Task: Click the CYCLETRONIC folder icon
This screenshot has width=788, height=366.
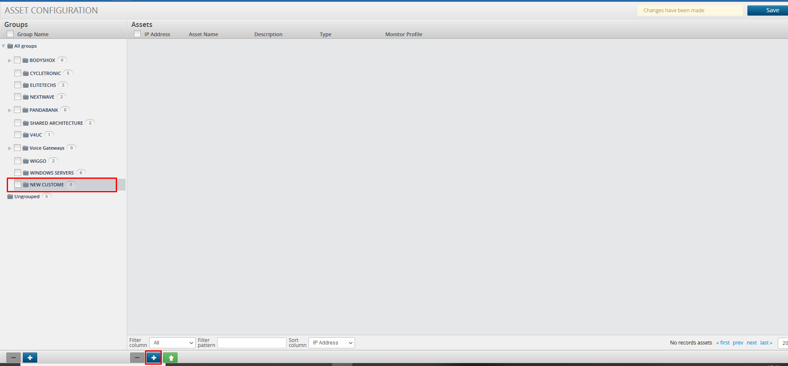Action: click(x=26, y=73)
